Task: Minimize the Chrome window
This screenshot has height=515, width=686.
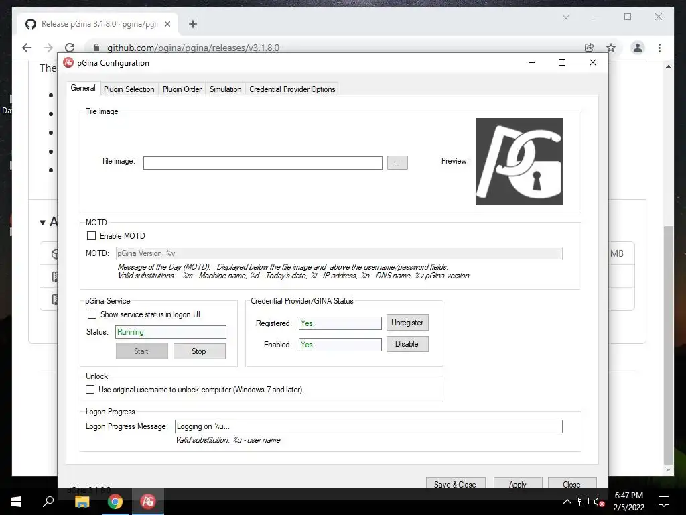Action: click(x=597, y=17)
